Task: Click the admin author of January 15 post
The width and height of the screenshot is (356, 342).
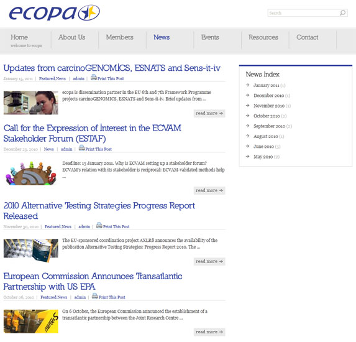Action: pos(78,78)
